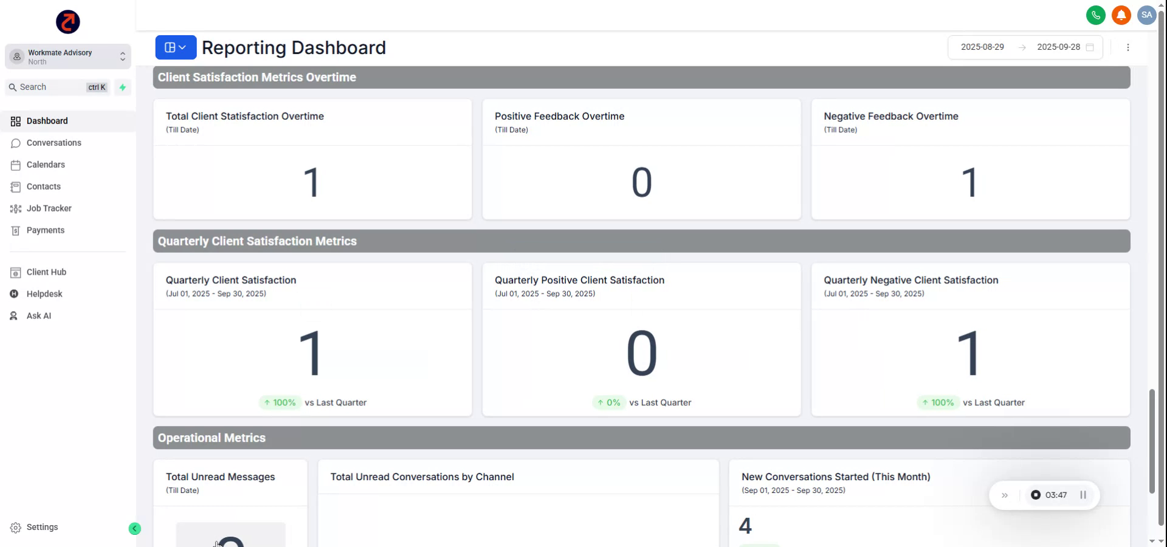
Task: Open Ask AI from sidebar
Action: pos(38,316)
